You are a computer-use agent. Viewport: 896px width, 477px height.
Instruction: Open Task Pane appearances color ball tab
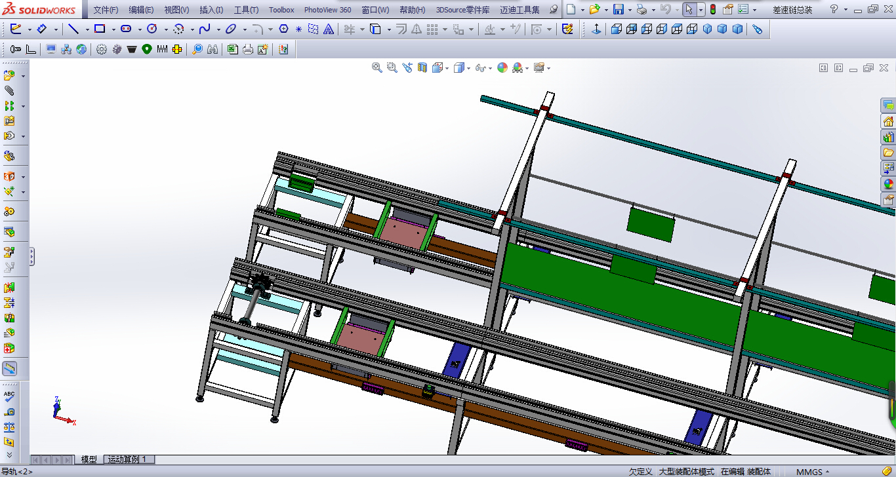point(888,184)
